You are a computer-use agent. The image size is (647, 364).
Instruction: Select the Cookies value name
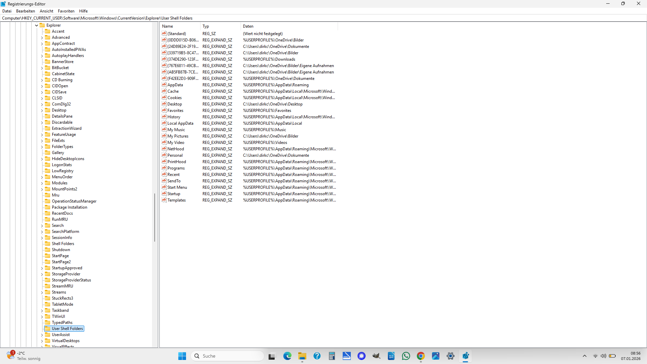175,98
